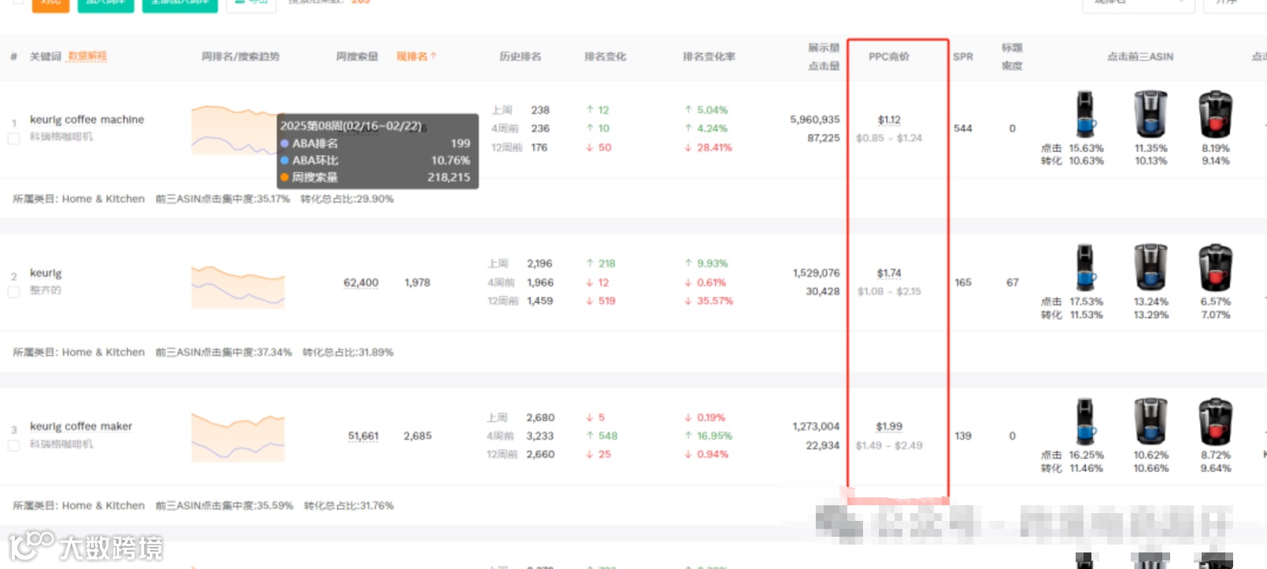The width and height of the screenshot is (1267, 569).
Task: Click the historical rank value 3,233
Action: pyautogui.click(x=540, y=436)
